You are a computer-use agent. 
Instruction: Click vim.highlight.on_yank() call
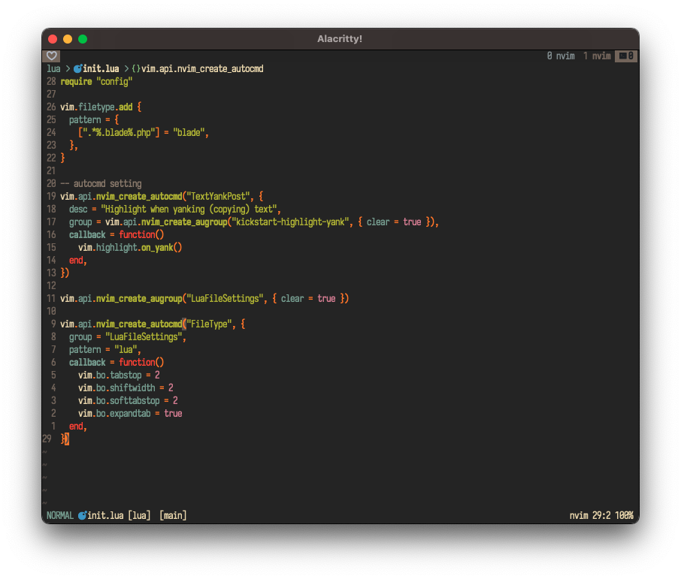pyautogui.click(x=130, y=247)
